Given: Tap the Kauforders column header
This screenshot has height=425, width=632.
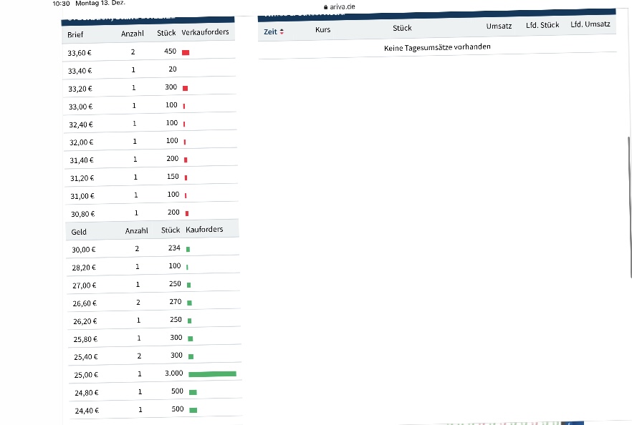Looking at the screenshot, I should tap(204, 230).
